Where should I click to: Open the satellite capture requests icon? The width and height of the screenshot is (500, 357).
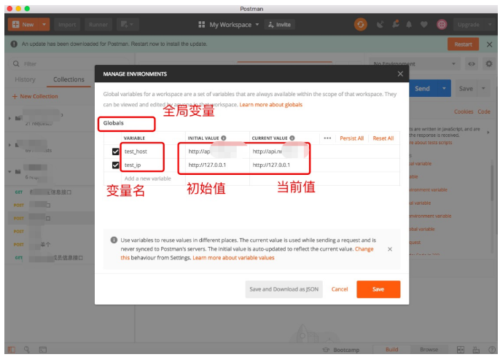[x=380, y=25]
